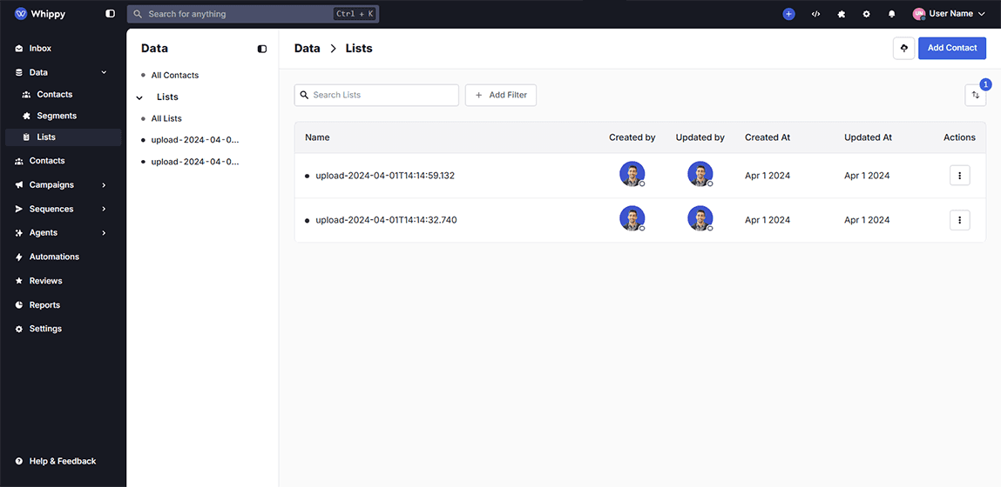Click Updated by avatar for 14:14:59.132 row
This screenshot has width=1001, height=487.
click(x=700, y=174)
